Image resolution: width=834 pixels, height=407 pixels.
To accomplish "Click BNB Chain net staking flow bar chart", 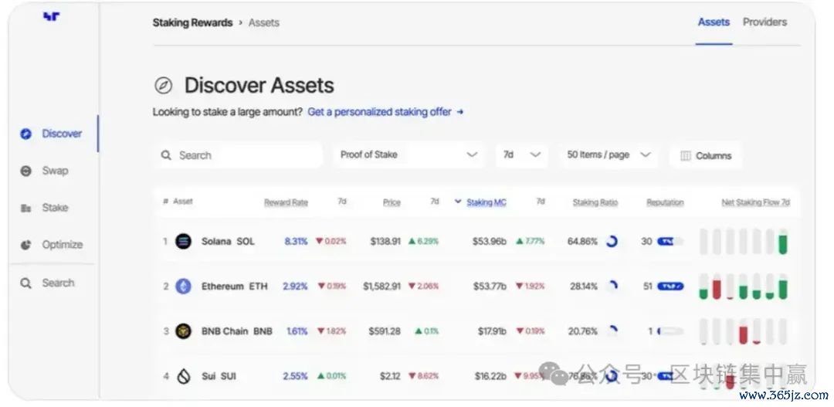I will point(743,331).
